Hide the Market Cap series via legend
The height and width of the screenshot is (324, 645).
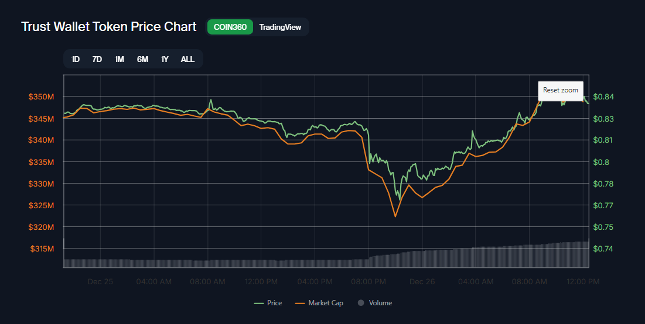(319, 303)
